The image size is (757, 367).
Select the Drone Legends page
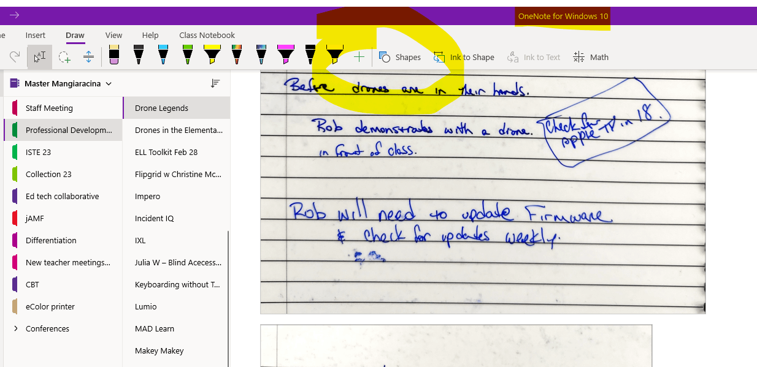(x=176, y=108)
